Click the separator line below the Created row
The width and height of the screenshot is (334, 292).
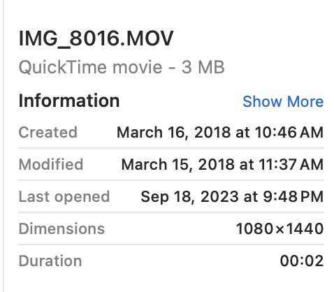pyautogui.click(x=171, y=148)
